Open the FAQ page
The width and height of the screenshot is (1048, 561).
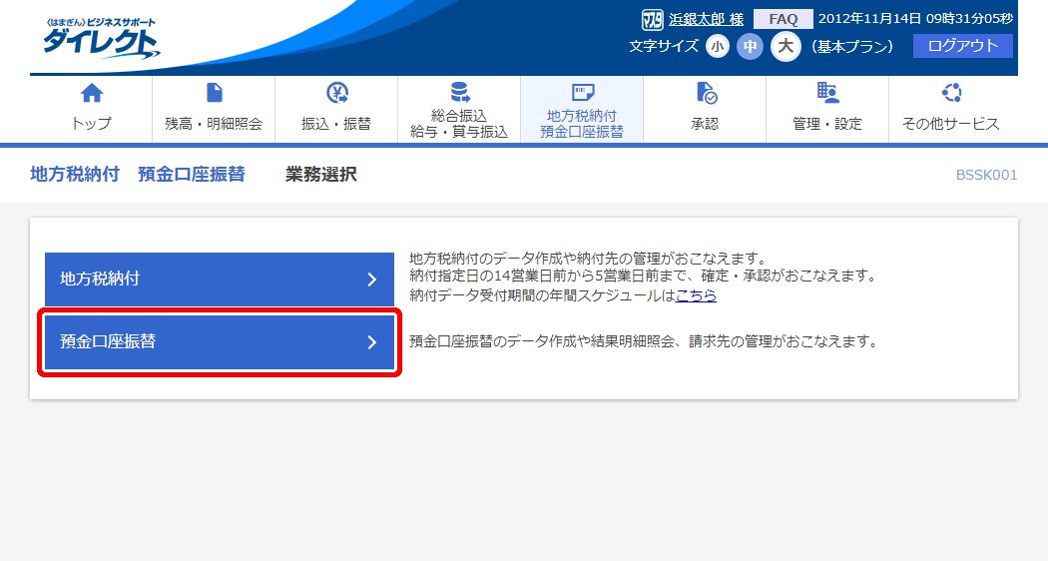pyautogui.click(x=783, y=19)
